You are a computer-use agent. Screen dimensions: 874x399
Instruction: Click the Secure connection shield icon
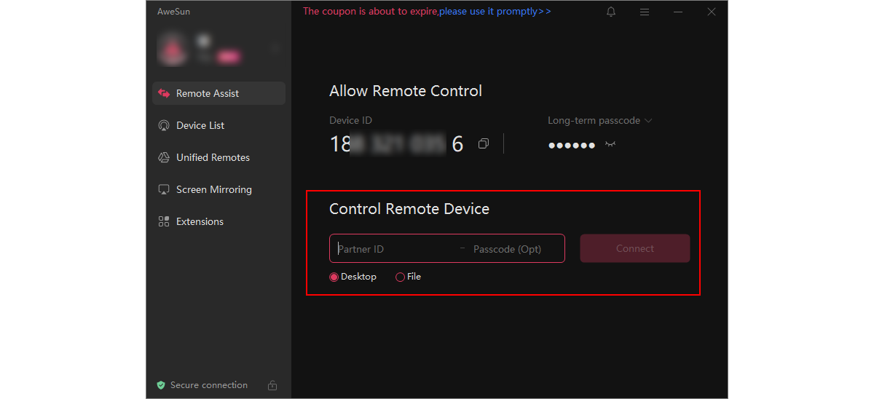coord(161,385)
